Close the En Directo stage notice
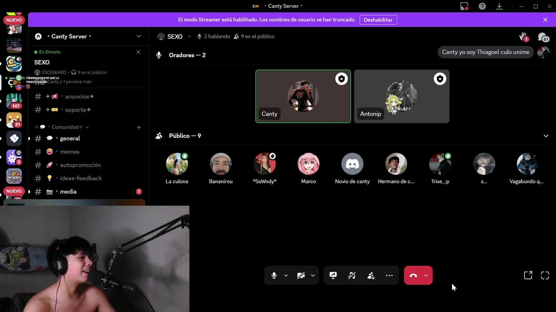The height and width of the screenshot is (312, 556). [x=138, y=52]
